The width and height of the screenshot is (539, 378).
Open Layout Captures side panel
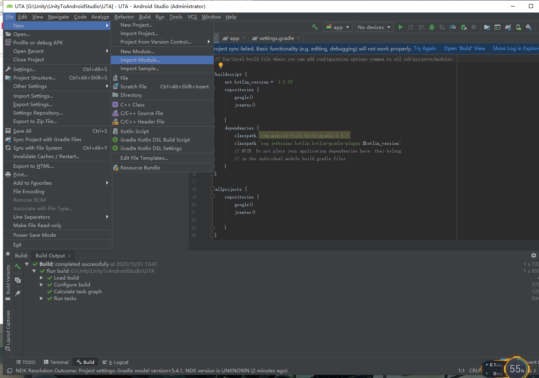8,330
